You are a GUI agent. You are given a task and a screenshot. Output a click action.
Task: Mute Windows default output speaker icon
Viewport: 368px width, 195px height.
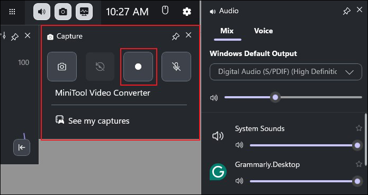[x=214, y=98]
